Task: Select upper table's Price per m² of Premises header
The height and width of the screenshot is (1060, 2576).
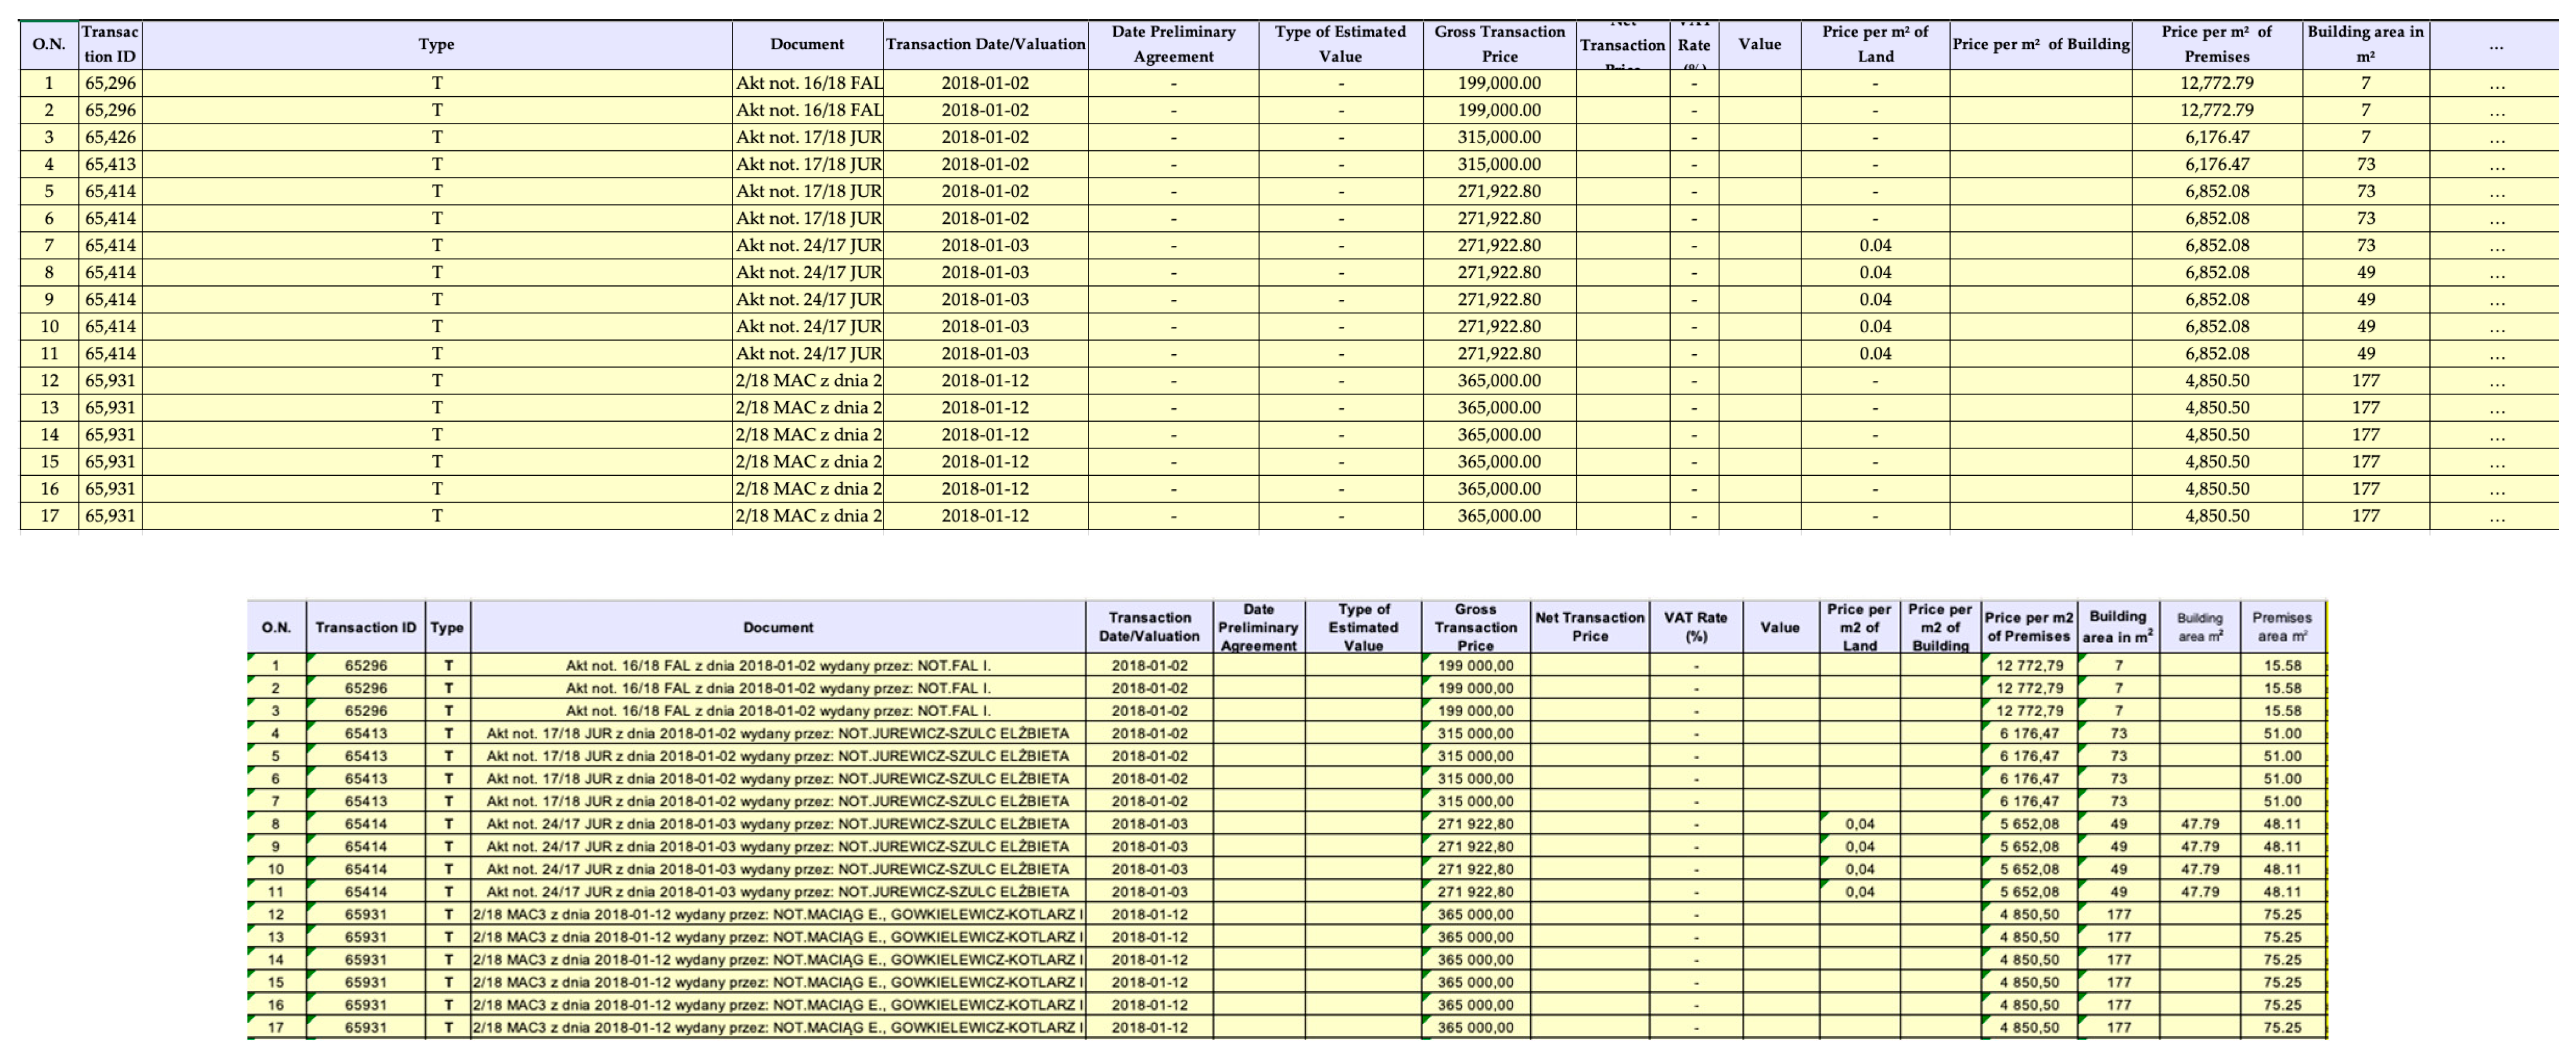Action: (x=2216, y=45)
